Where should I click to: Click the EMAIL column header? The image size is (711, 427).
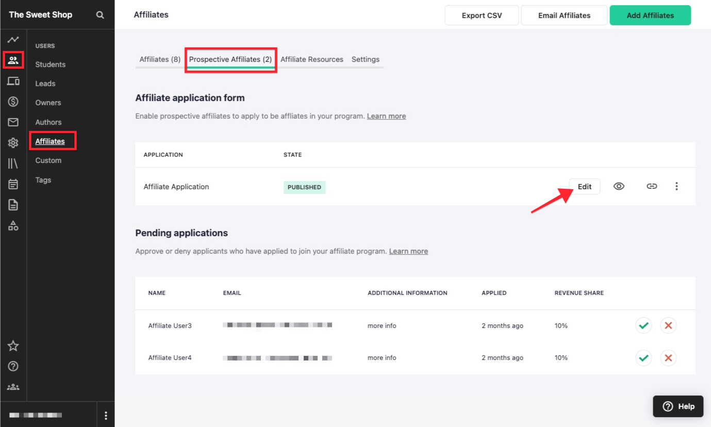(232, 293)
